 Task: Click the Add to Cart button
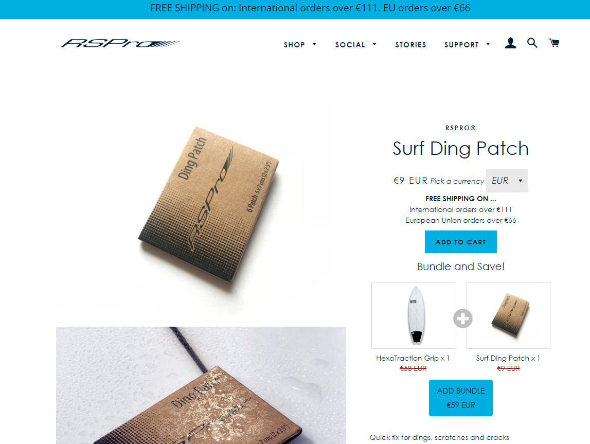pos(460,242)
